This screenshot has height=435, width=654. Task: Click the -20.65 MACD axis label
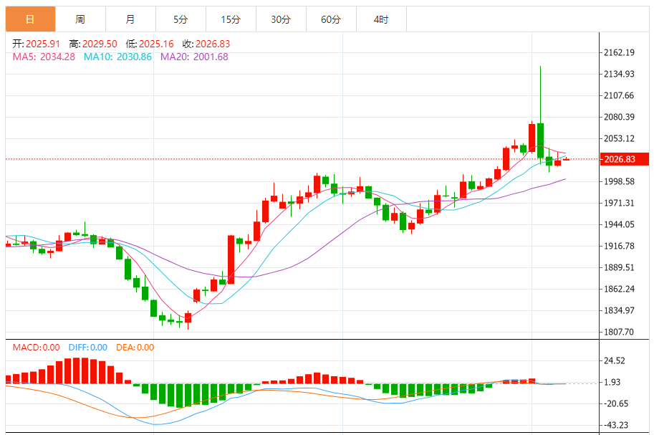click(615, 403)
